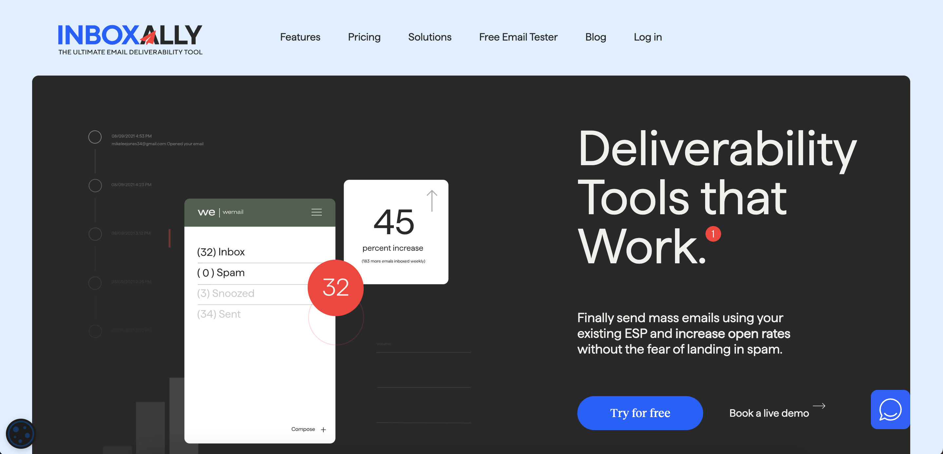The image size is (943, 454).
Task: Click the mikeleejones34 opened-email timeline entry
Action: pos(157,144)
